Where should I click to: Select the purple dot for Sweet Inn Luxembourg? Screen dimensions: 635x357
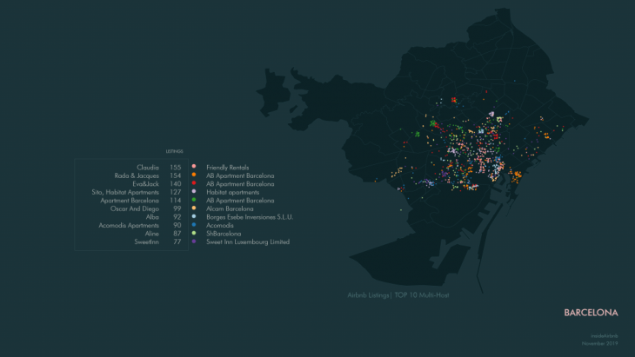coord(193,241)
